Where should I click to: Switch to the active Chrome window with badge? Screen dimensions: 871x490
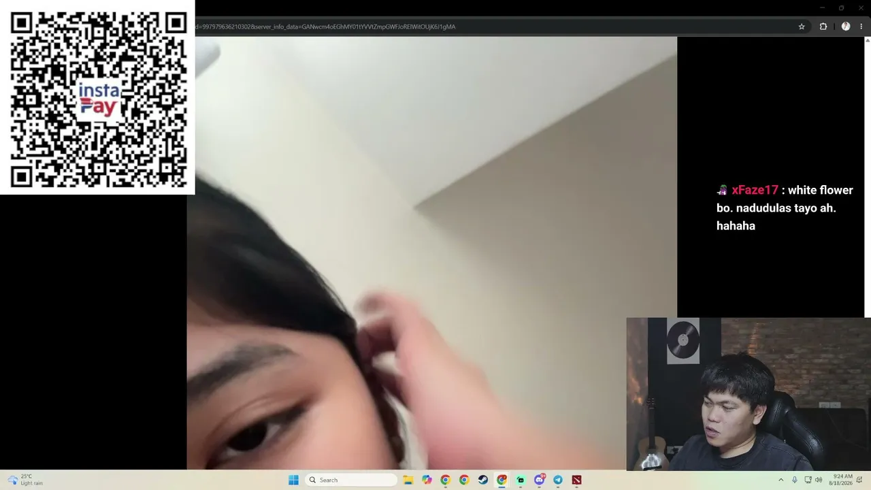[x=502, y=480]
